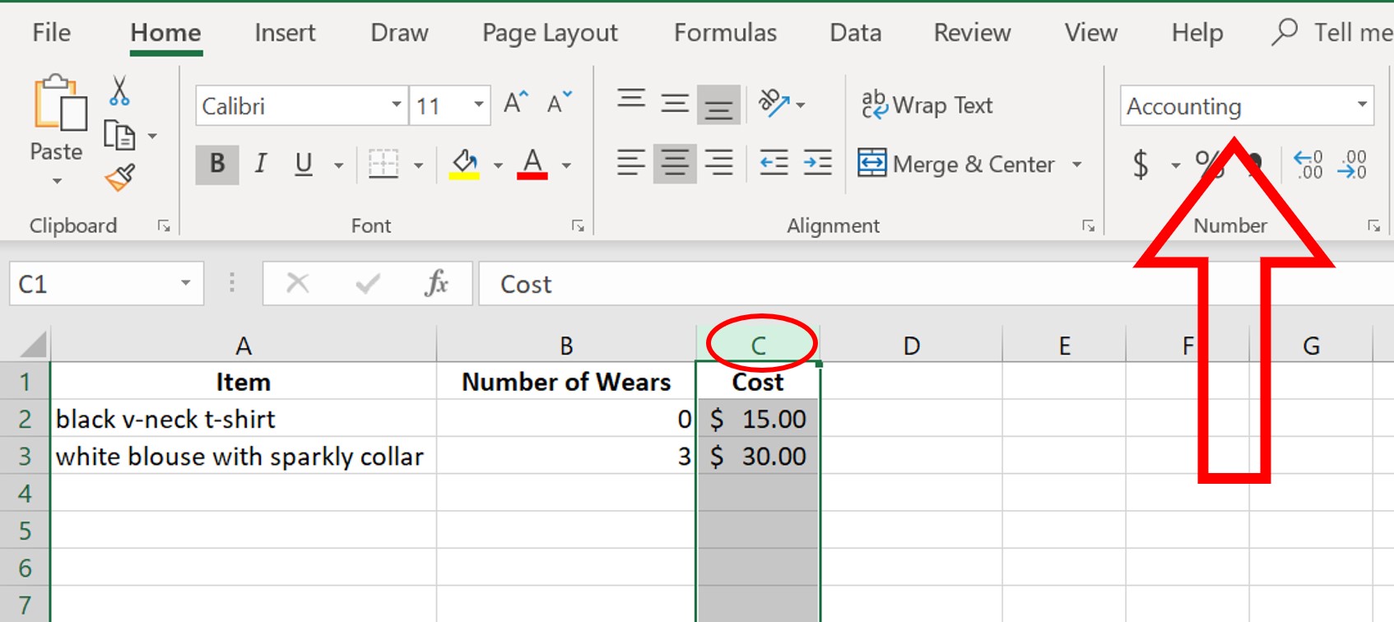
Task: Decrease the indent
Action: click(x=774, y=163)
